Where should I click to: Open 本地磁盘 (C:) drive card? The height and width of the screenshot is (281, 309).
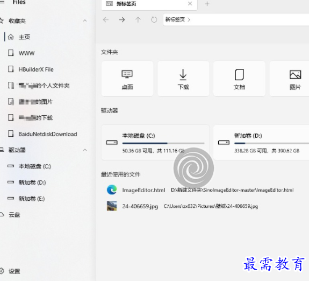pyautogui.click(x=155, y=143)
